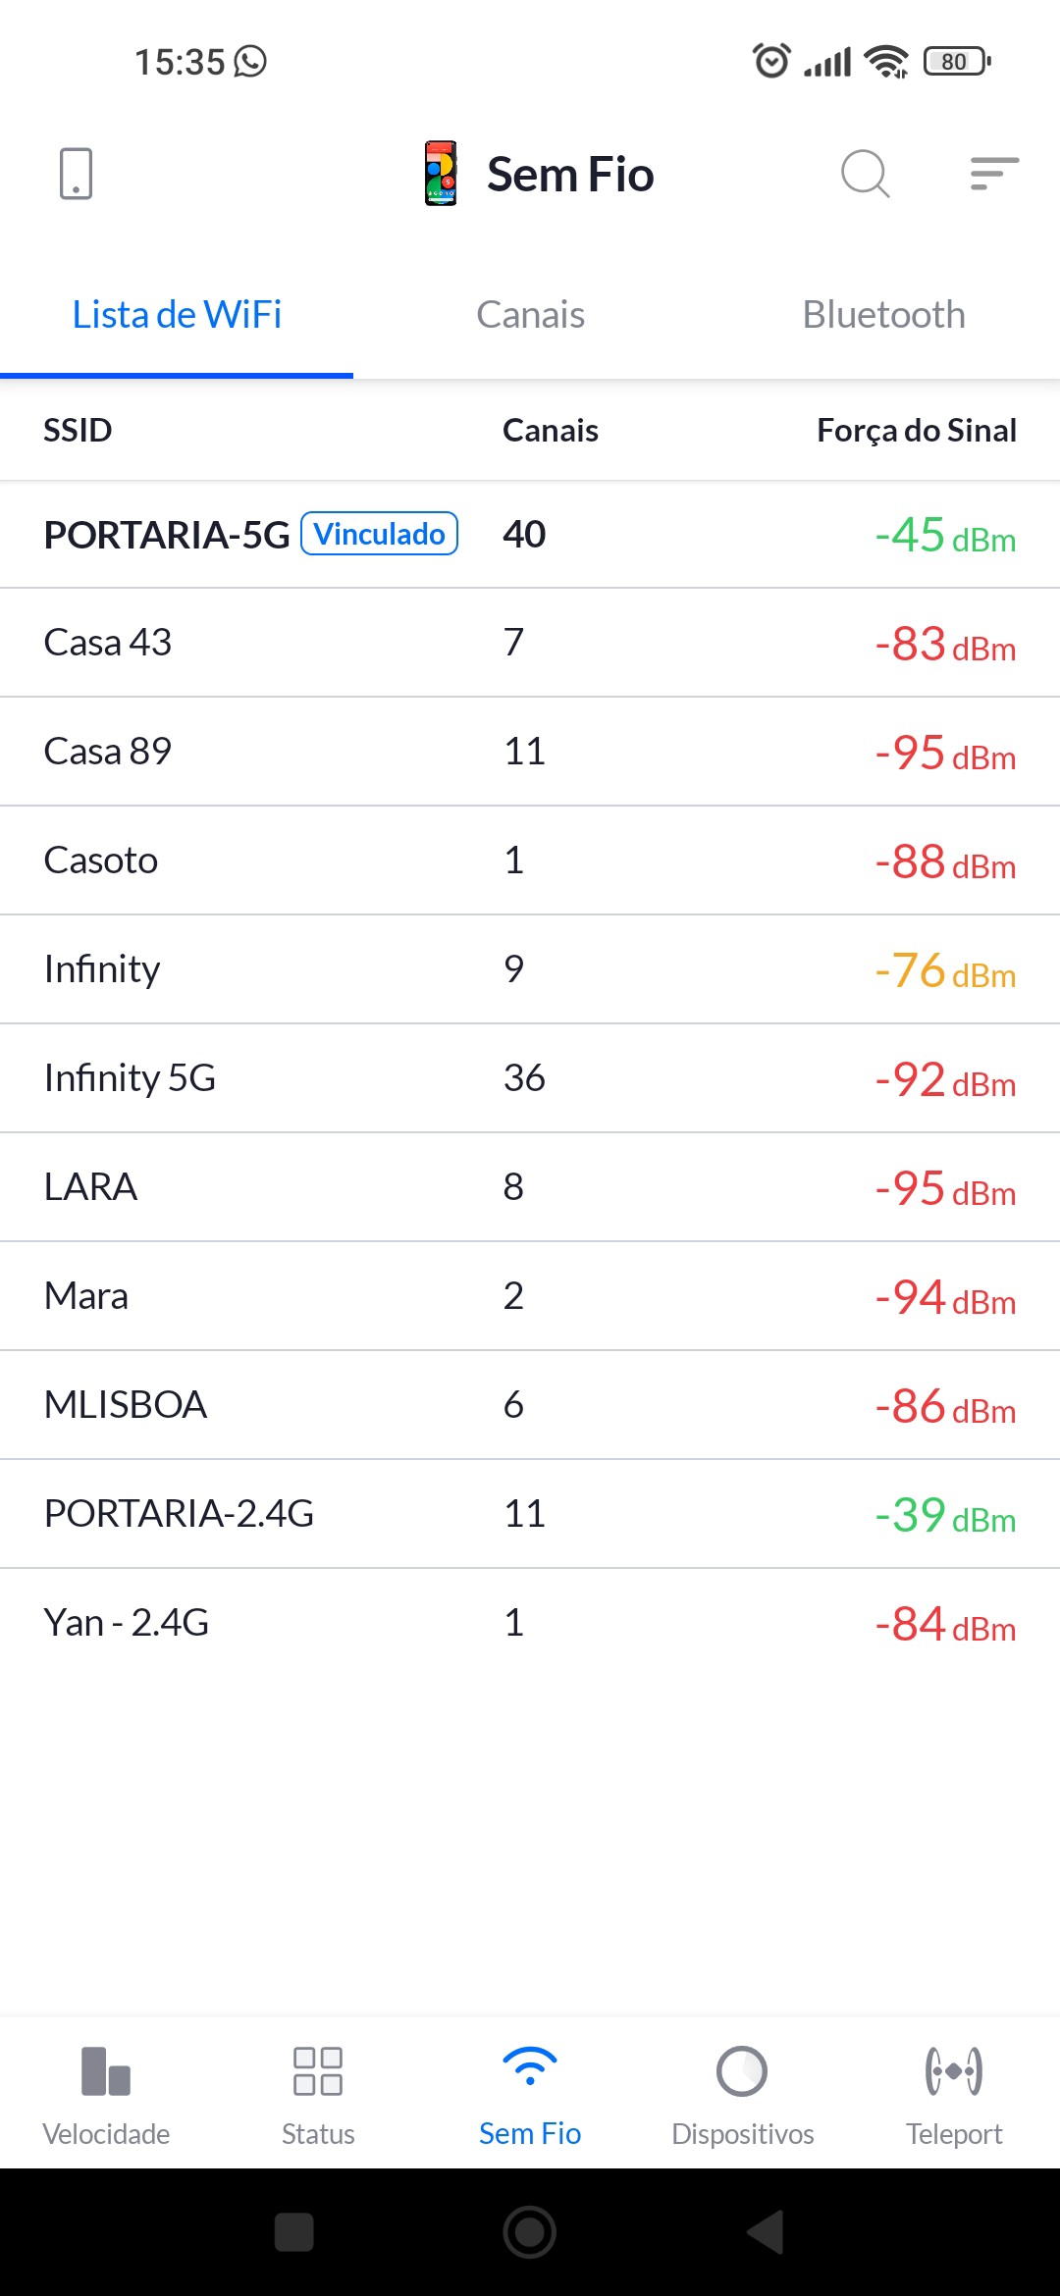Image resolution: width=1060 pixels, height=2296 pixels.
Task: Switch to the Canais tab
Action: (530, 315)
